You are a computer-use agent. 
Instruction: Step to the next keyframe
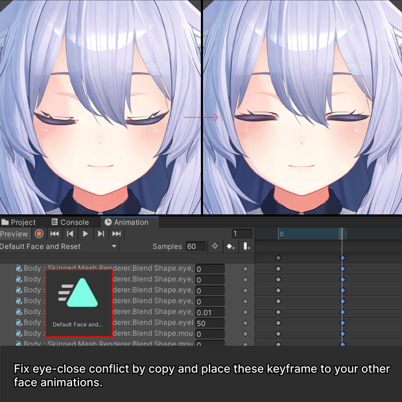[100, 234]
